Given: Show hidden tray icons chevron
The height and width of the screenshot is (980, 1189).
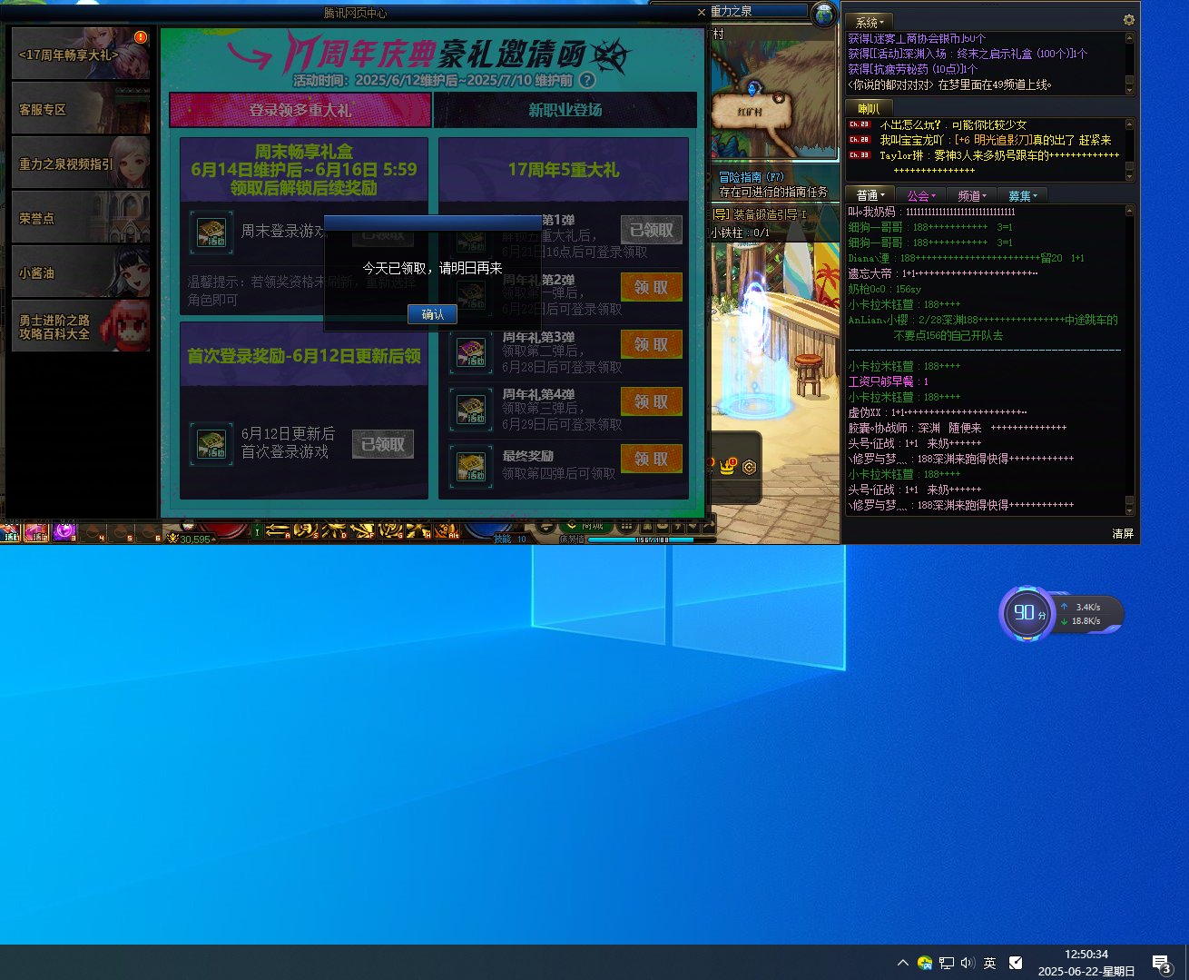Looking at the screenshot, I should coord(902,963).
